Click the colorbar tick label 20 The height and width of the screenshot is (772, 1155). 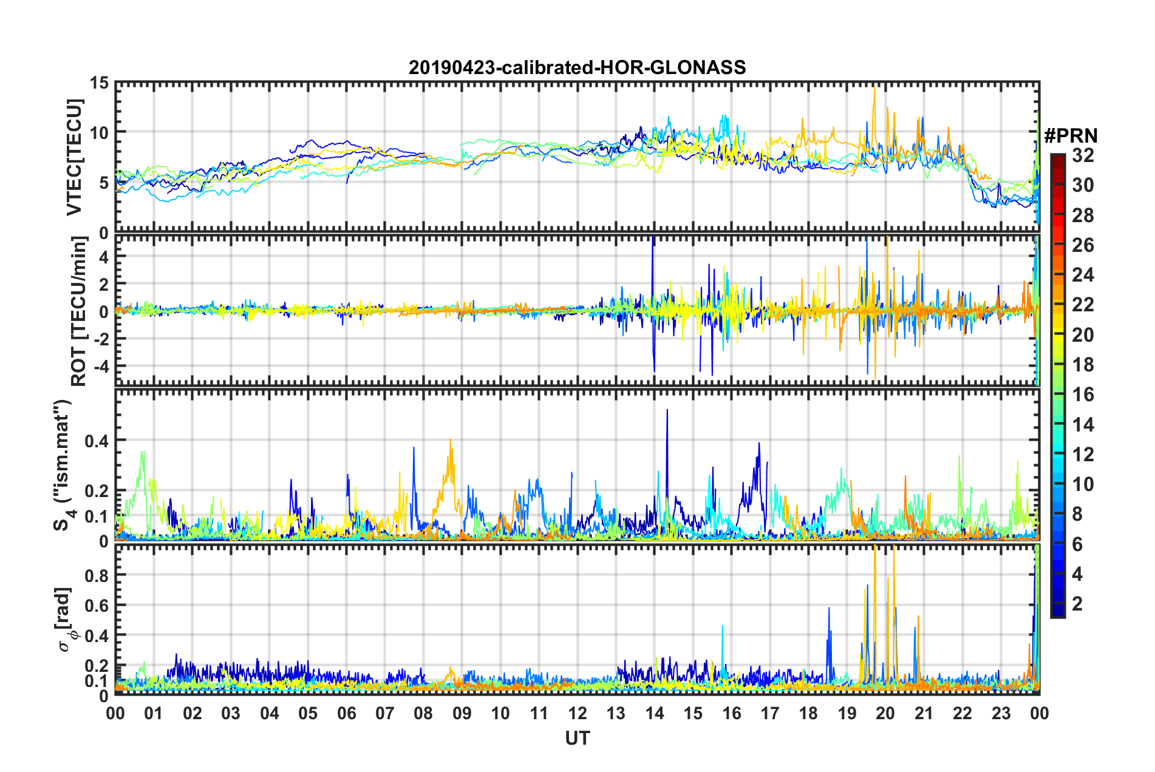tap(1083, 335)
